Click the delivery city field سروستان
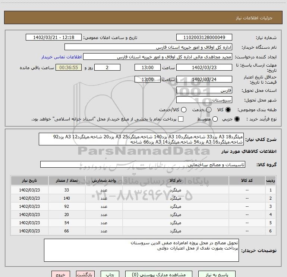The height and width of the screenshot is (277, 287). tap(204, 100)
